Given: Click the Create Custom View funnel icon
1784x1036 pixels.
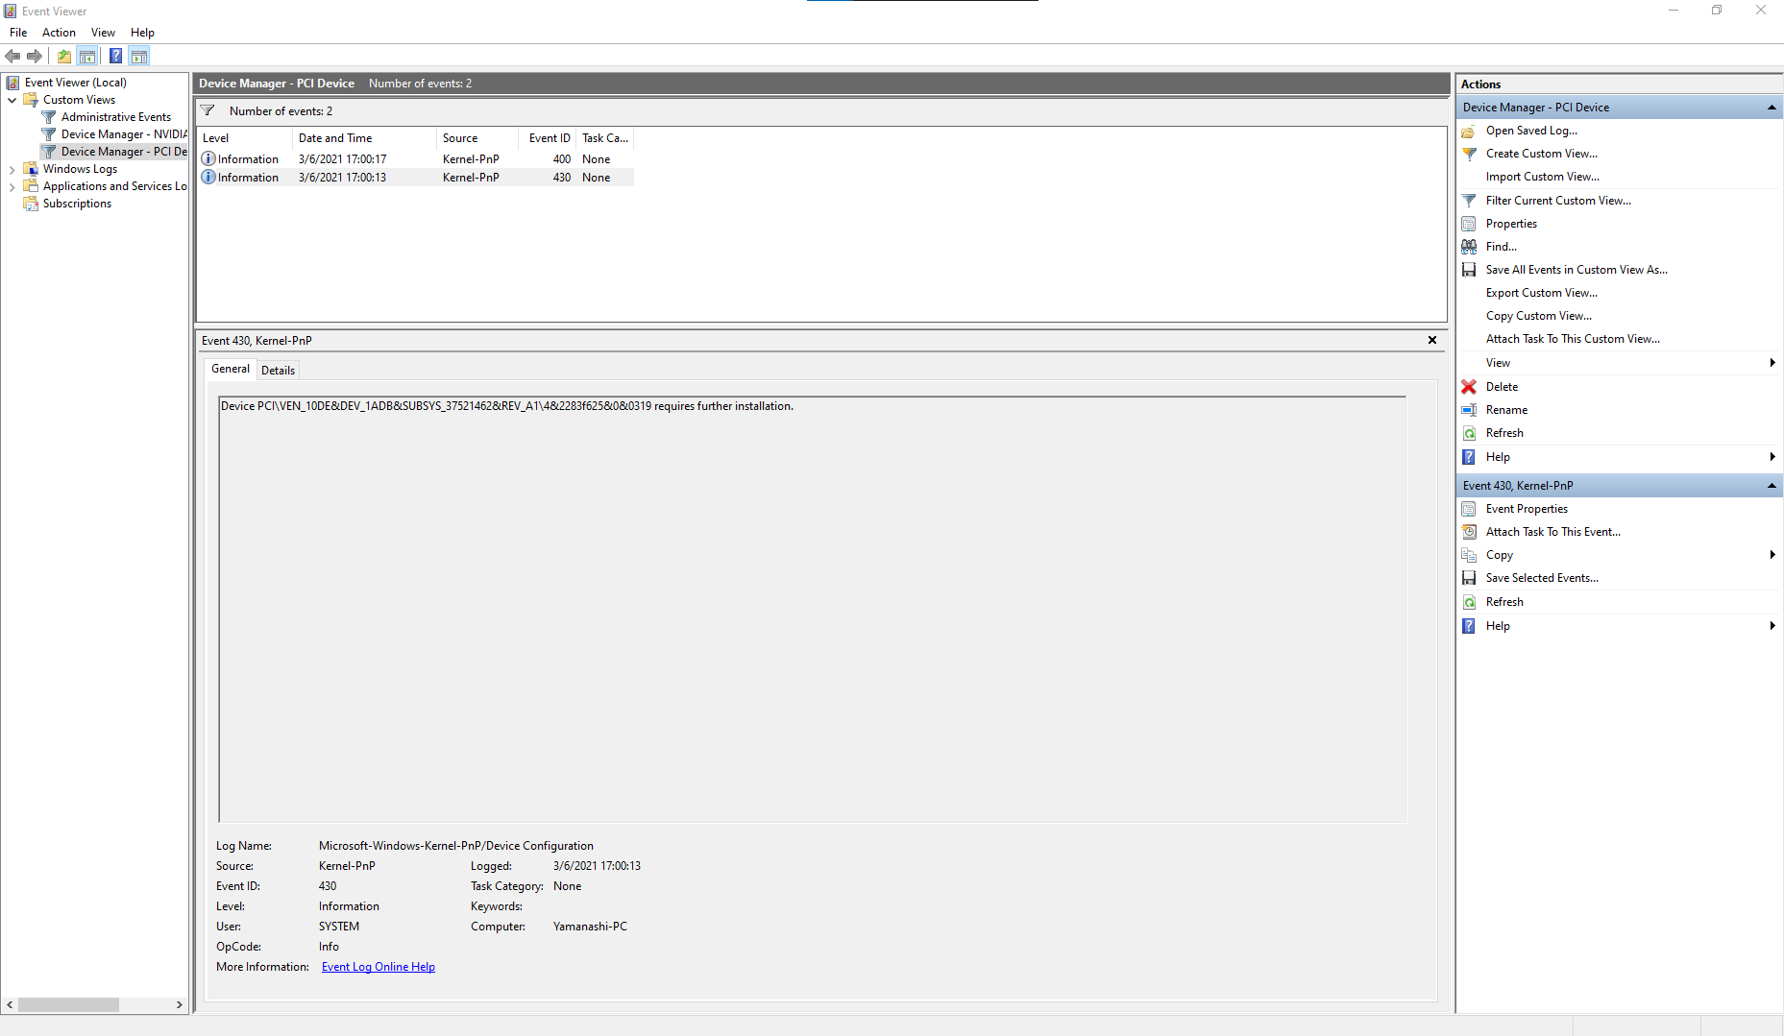Looking at the screenshot, I should click(x=1469, y=154).
